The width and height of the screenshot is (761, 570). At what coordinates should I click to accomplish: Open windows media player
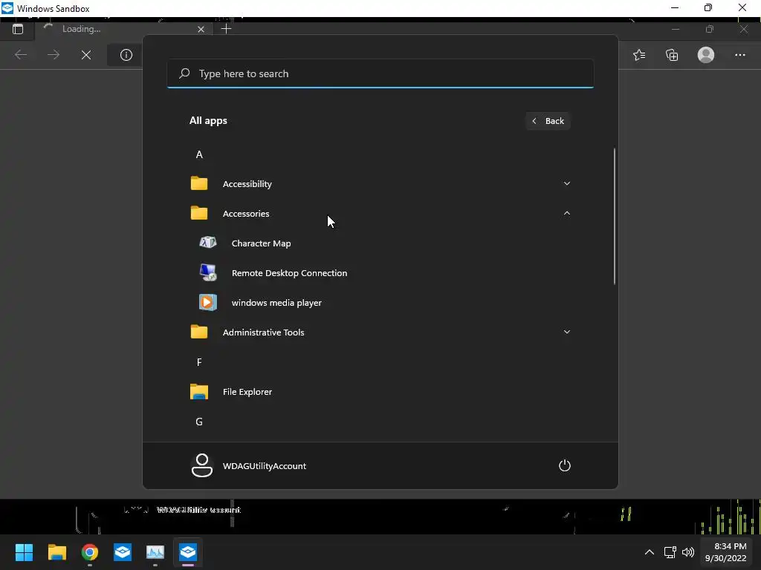pyautogui.click(x=276, y=303)
